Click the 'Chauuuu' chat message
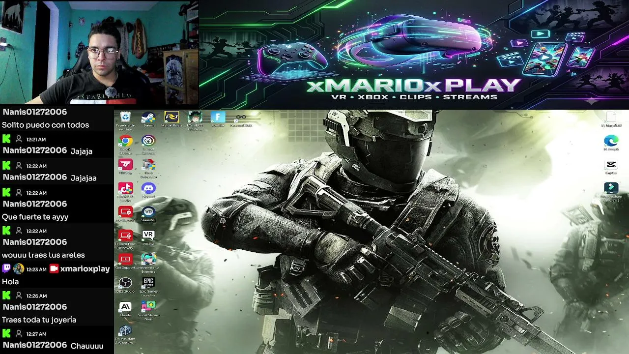The width and height of the screenshot is (629, 354). 87,346
